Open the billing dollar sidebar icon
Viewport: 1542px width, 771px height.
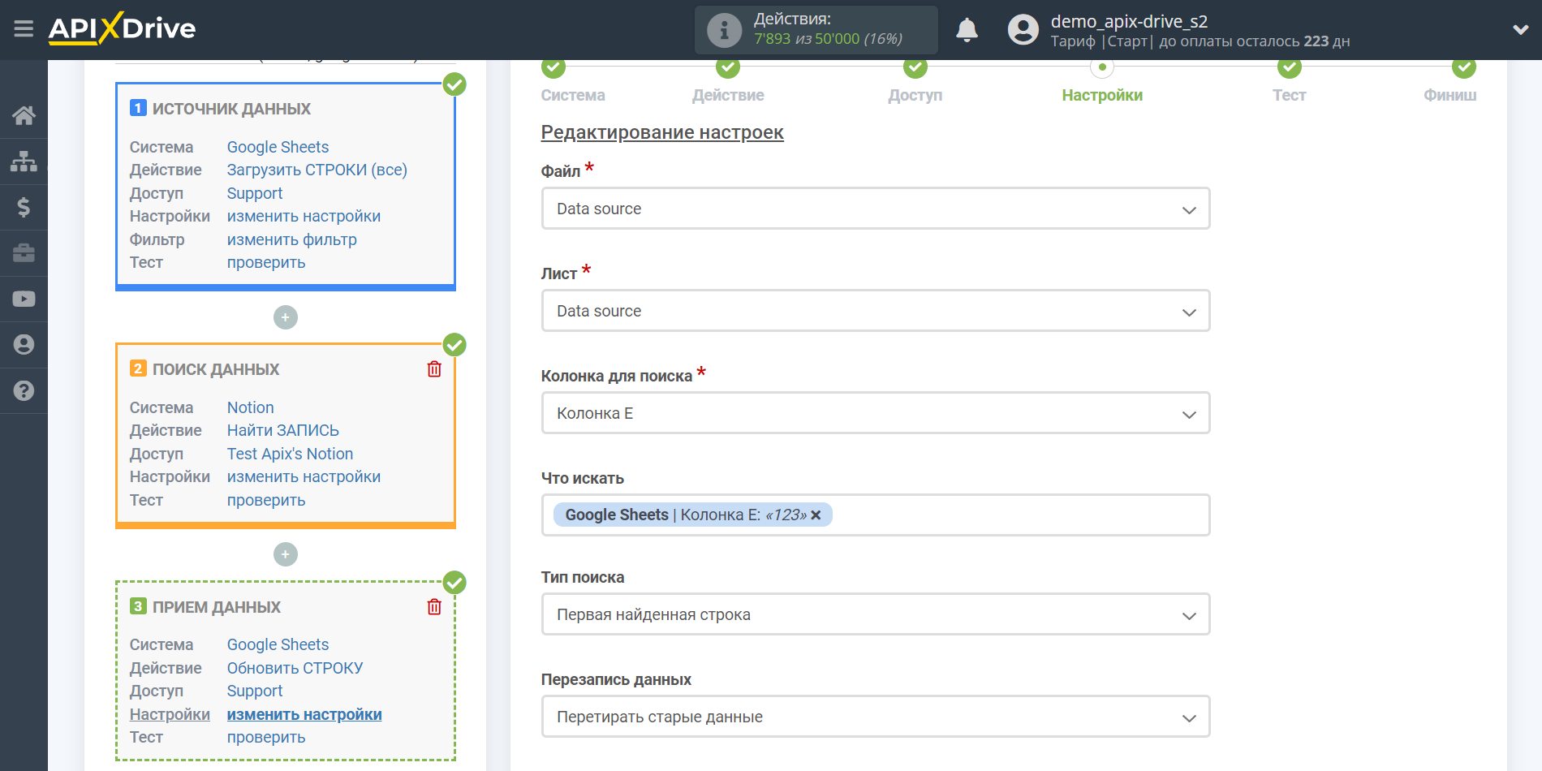coord(24,207)
